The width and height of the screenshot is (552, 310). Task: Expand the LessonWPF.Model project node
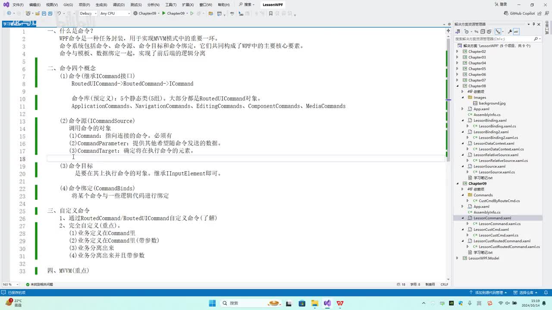[x=458, y=258]
